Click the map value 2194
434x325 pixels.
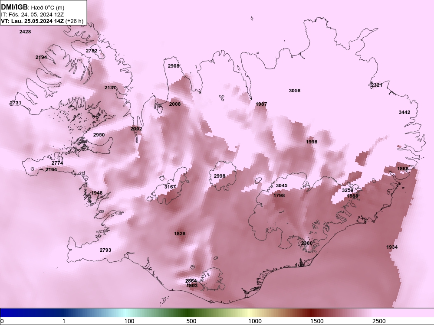[x=41, y=58]
